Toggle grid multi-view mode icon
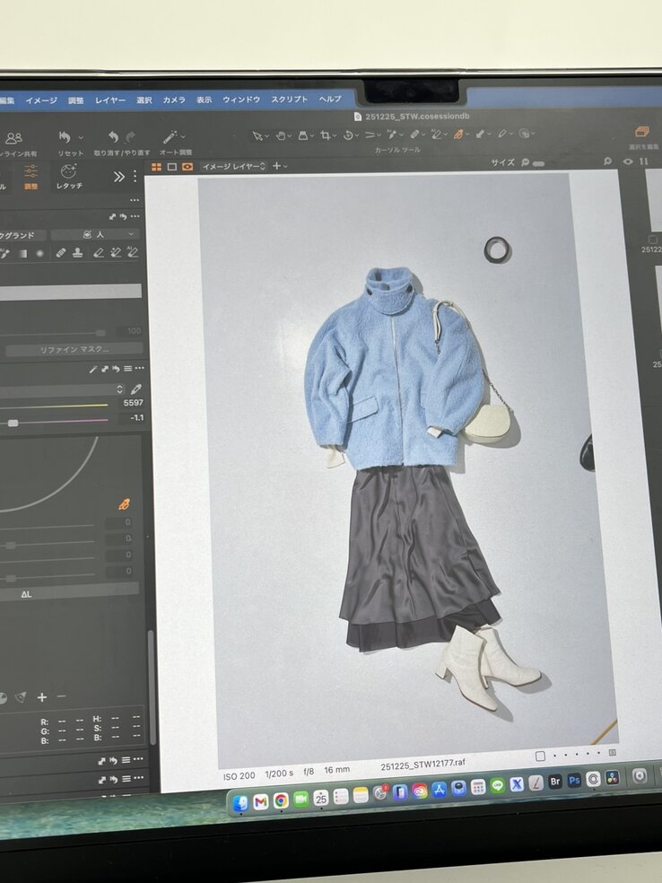This screenshot has width=662, height=883. click(156, 167)
